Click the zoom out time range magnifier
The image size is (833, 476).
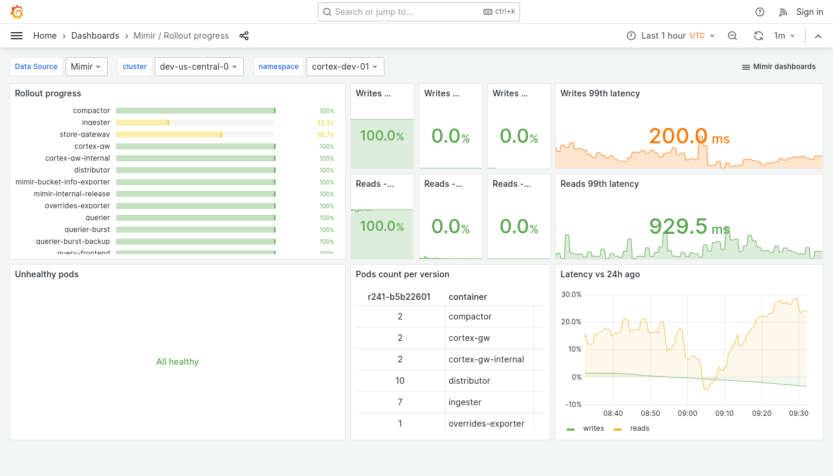(x=732, y=36)
